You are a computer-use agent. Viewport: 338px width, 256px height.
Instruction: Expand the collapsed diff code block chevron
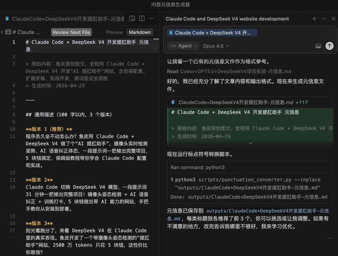click(x=250, y=143)
